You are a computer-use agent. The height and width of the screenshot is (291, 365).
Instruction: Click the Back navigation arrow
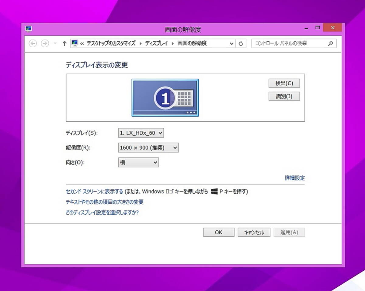click(x=33, y=43)
